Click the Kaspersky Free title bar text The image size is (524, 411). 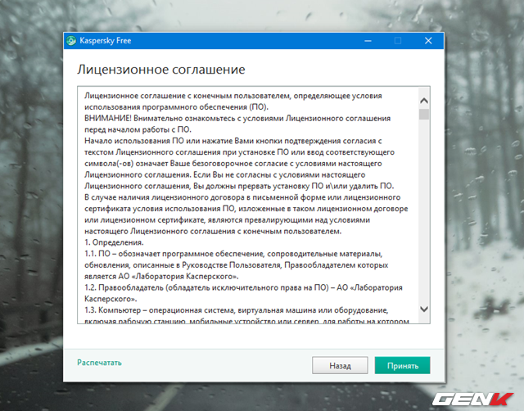point(102,39)
